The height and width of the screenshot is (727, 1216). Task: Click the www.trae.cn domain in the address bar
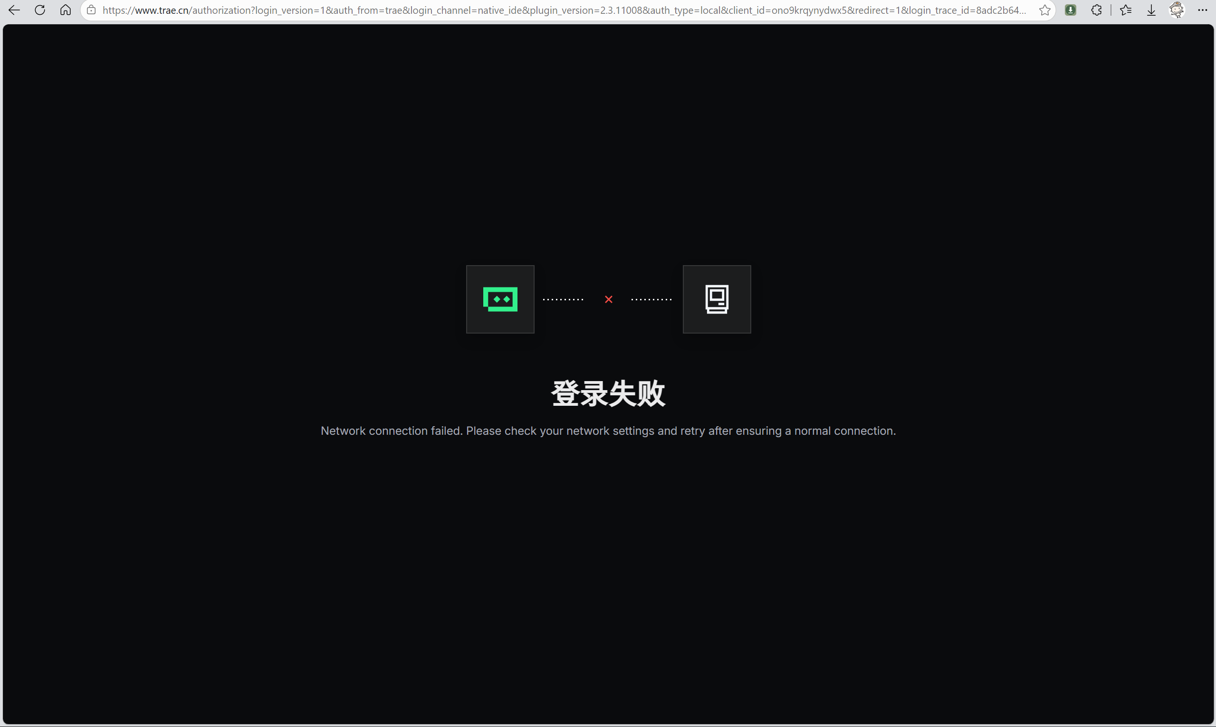(x=162, y=10)
